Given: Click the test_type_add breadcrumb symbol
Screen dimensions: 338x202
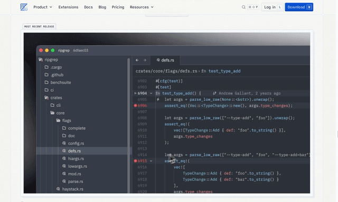Looking at the screenshot, I should click(x=224, y=71).
